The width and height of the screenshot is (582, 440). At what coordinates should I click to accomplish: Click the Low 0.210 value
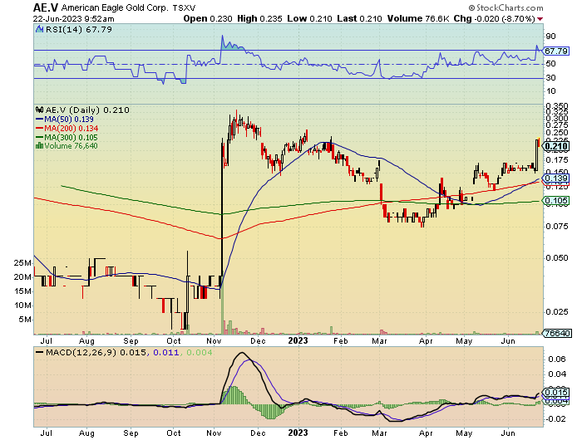309,18
